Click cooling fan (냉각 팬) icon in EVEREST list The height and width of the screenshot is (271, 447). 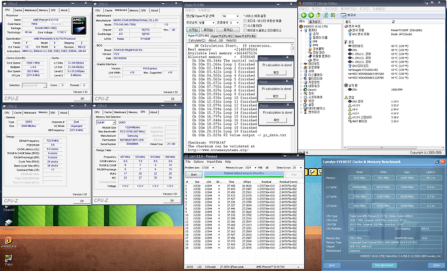coord(346,85)
